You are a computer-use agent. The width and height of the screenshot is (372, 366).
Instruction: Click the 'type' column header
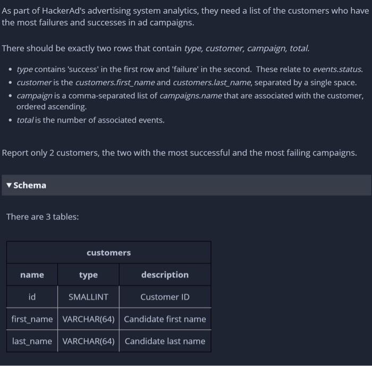(x=88, y=275)
